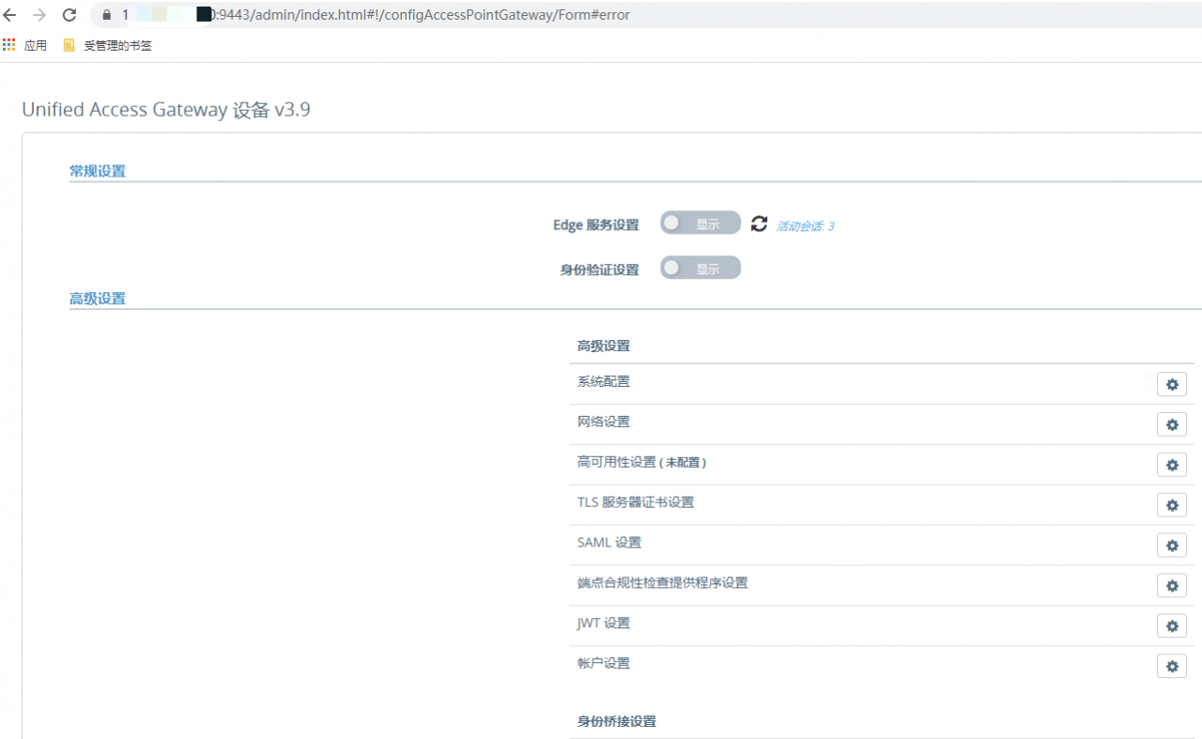The height and width of the screenshot is (739, 1202).
Task: Click the 帐户设置 row label
Action: pos(604,663)
